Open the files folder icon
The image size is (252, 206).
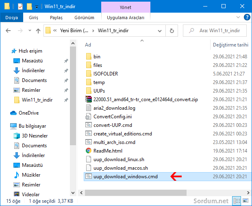(x=89, y=65)
